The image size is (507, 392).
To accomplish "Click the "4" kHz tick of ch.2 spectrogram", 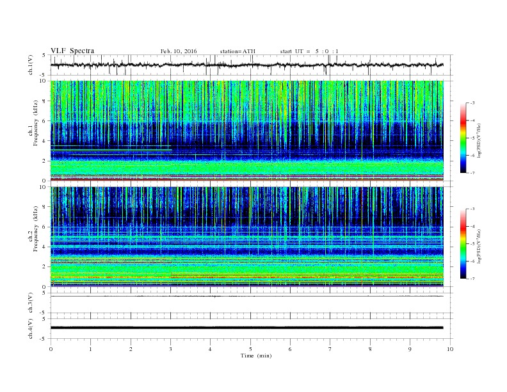I will coord(44,247).
